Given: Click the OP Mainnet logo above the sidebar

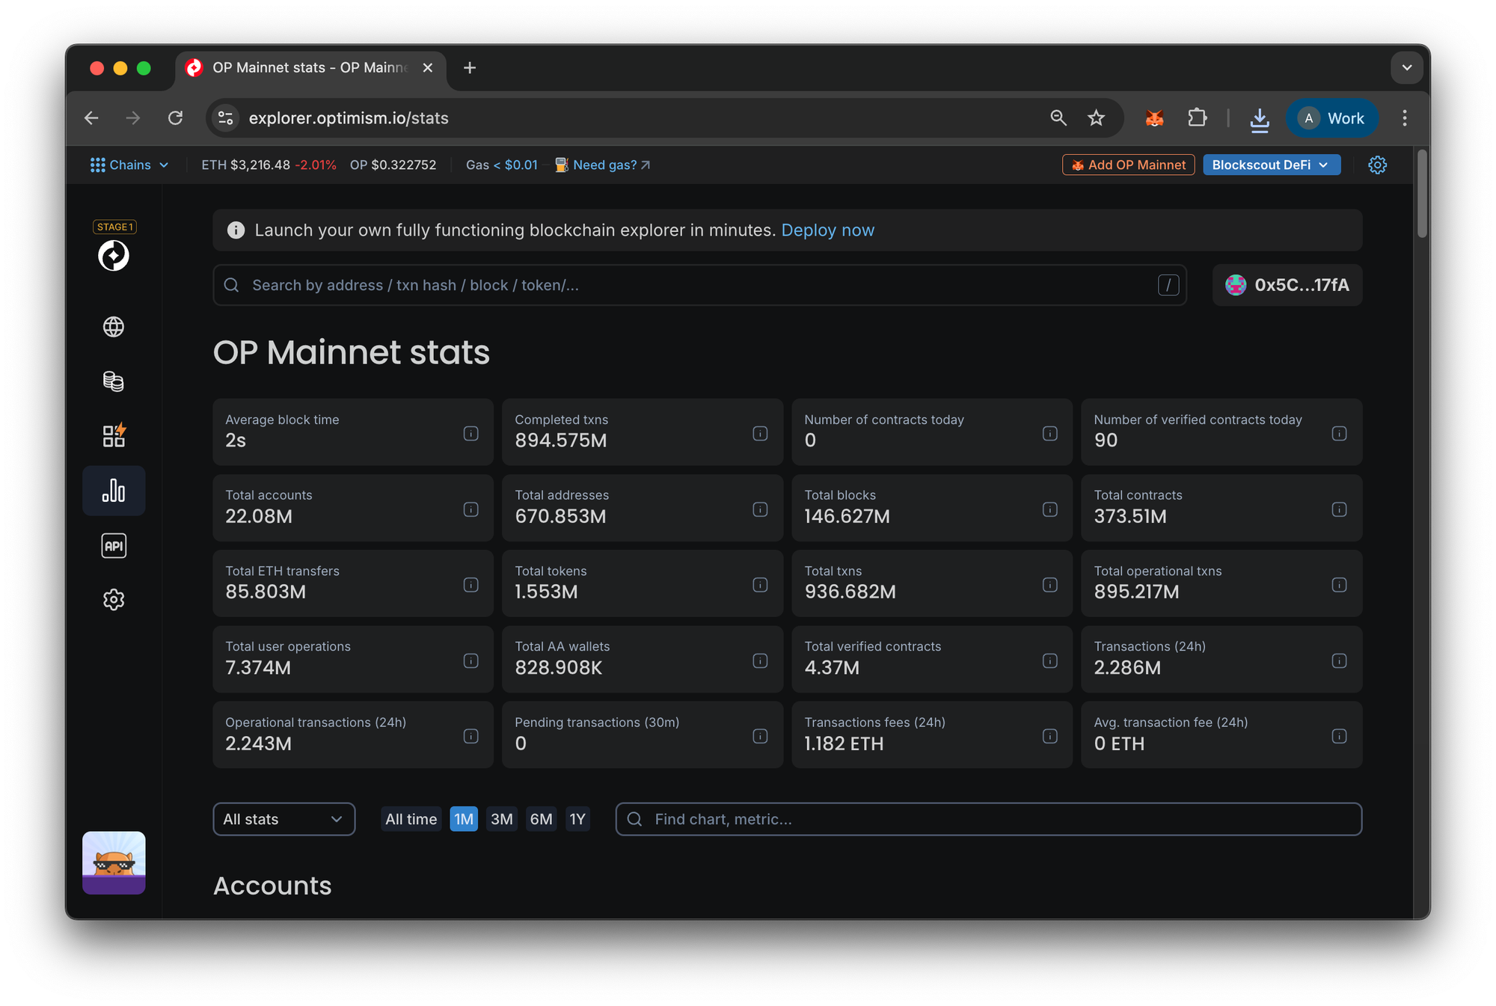Looking at the screenshot, I should click(114, 255).
